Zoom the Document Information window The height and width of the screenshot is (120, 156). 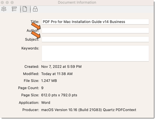(x=12, y=2)
